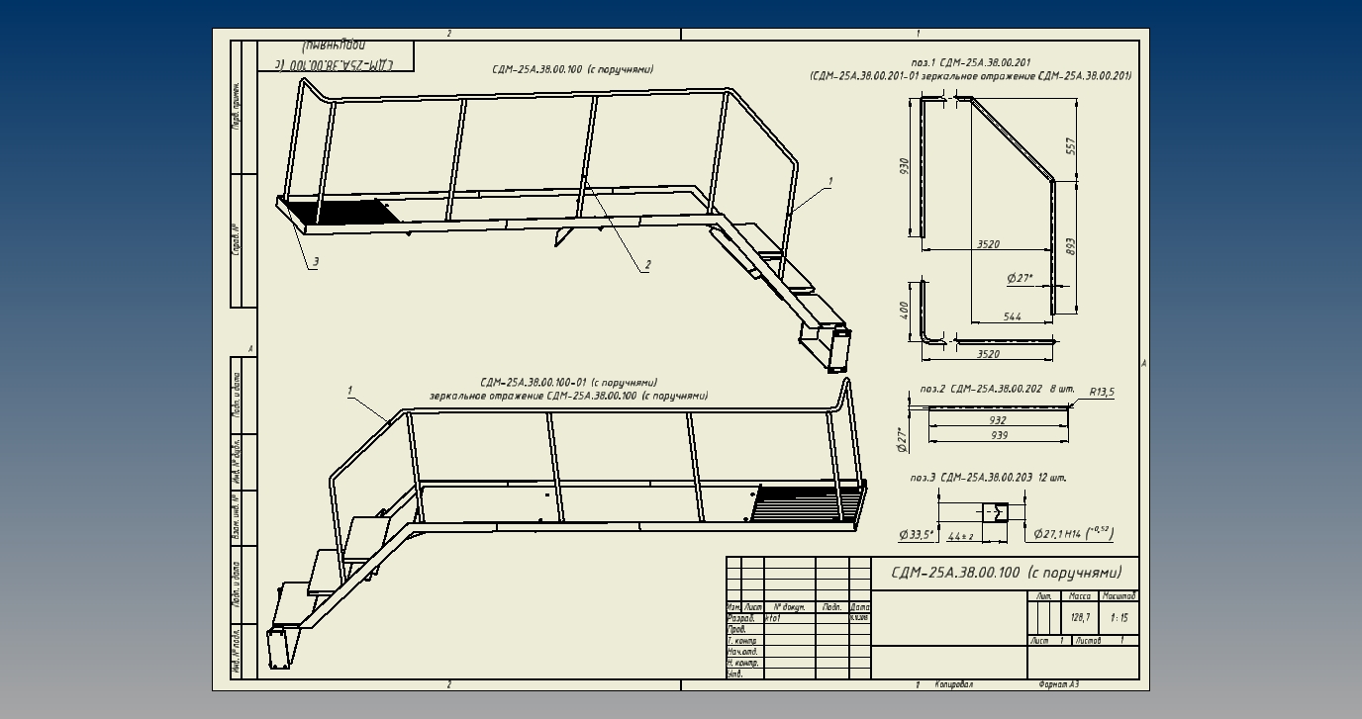The width and height of the screenshot is (1362, 719).
Task: Click the 'Масштаб' header in title block
Action: click(x=1119, y=596)
